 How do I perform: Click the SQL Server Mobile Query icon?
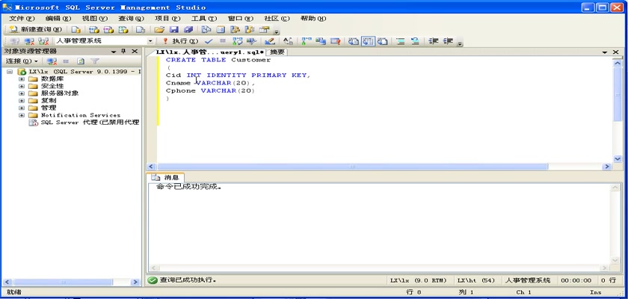[141, 30]
